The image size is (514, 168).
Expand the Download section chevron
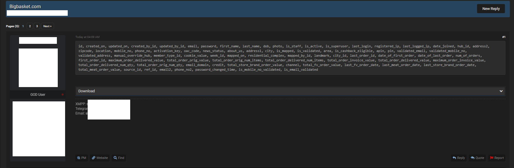pyautogui.click(x=501, y=91)
